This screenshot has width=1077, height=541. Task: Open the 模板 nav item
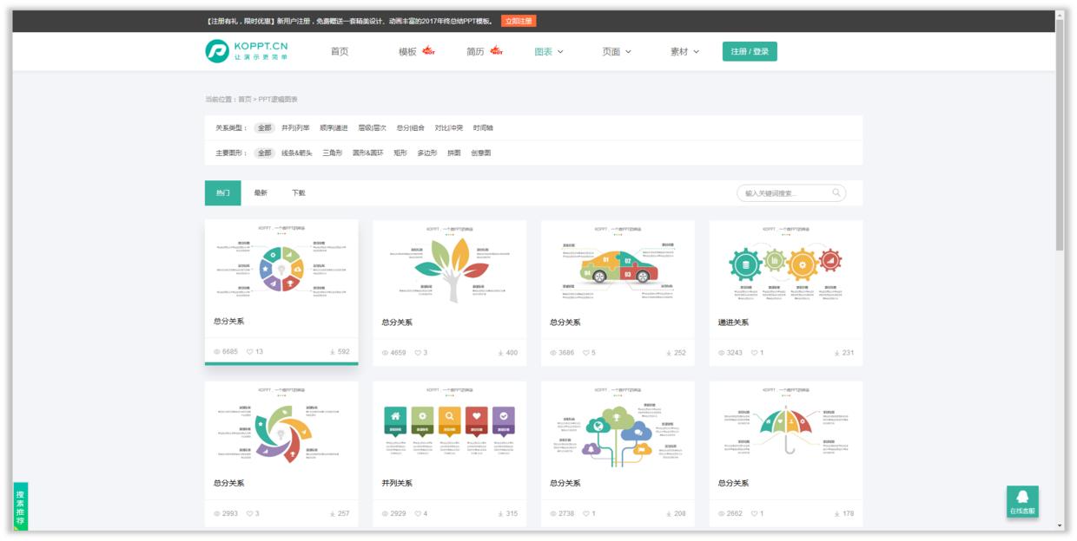(x=407, y=51)
